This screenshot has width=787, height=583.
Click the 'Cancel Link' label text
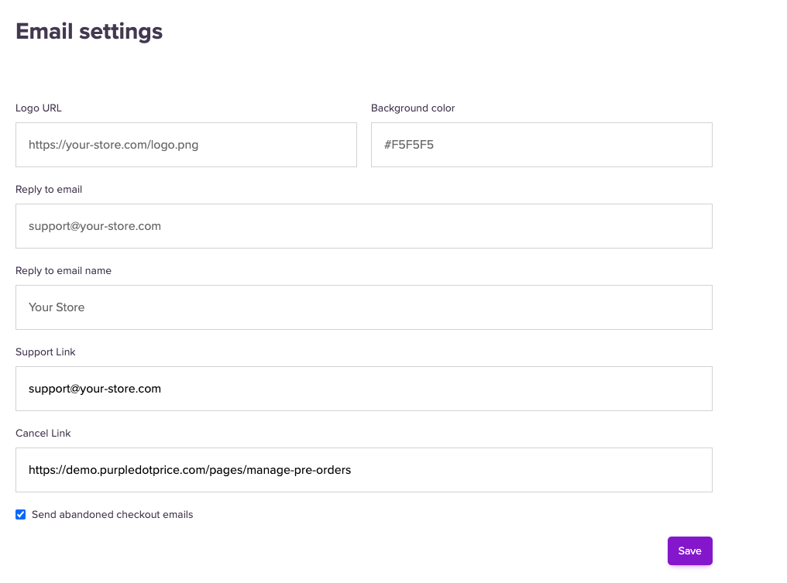pos(43,434)
